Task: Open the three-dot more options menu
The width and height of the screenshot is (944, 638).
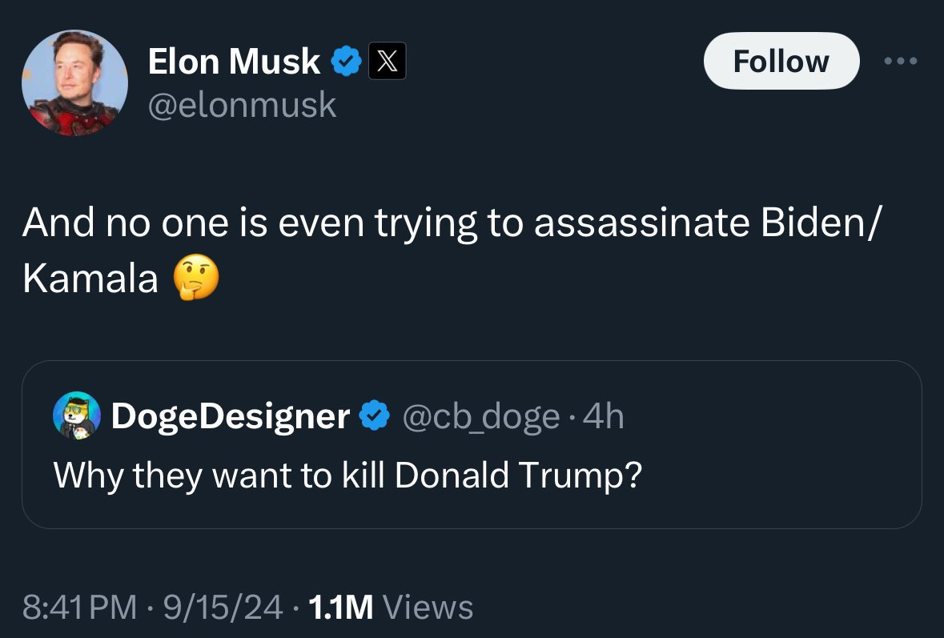Action: coord(900,61)
